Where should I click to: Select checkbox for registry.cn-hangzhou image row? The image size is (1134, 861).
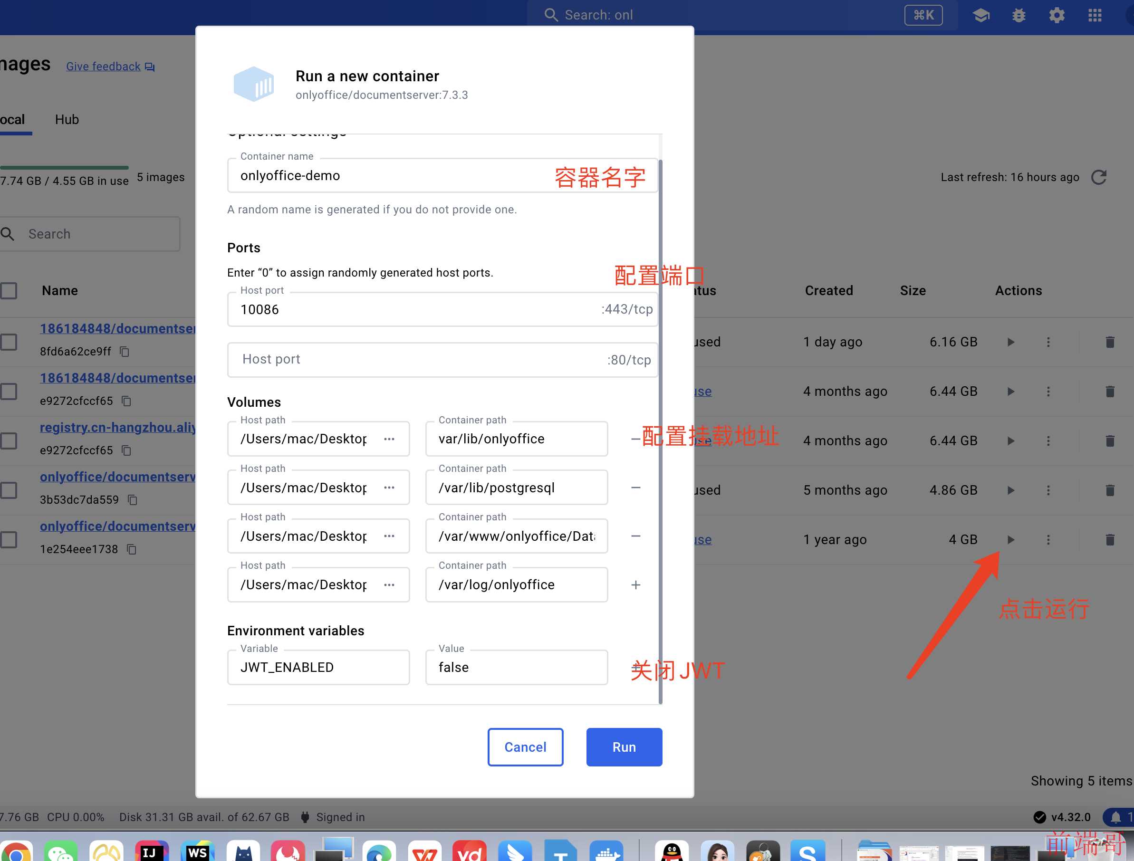pos(9,441)
